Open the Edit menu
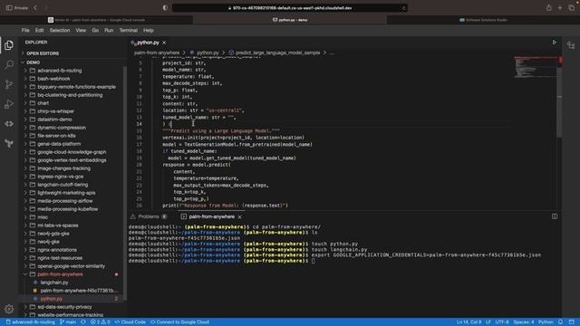The height and width of the screenshot is (326, 580). [40, 30]
